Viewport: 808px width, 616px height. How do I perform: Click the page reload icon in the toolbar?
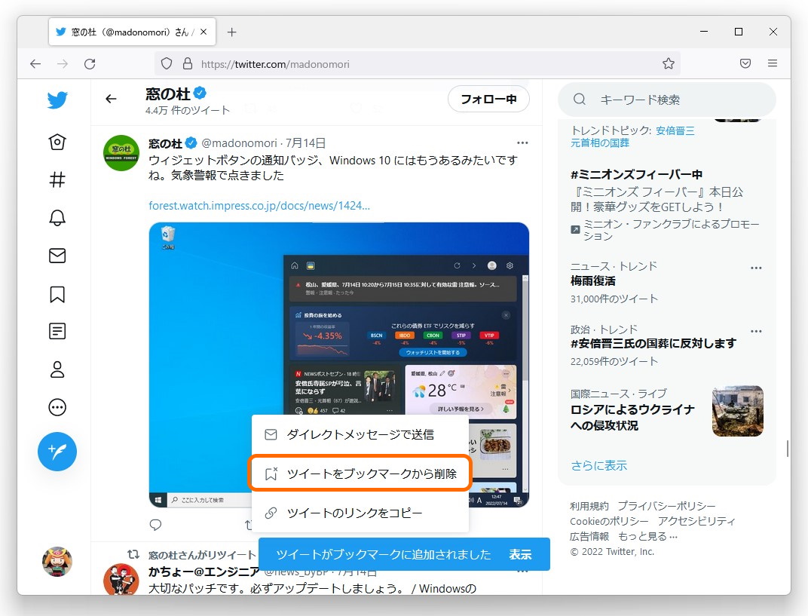(90, 63)
